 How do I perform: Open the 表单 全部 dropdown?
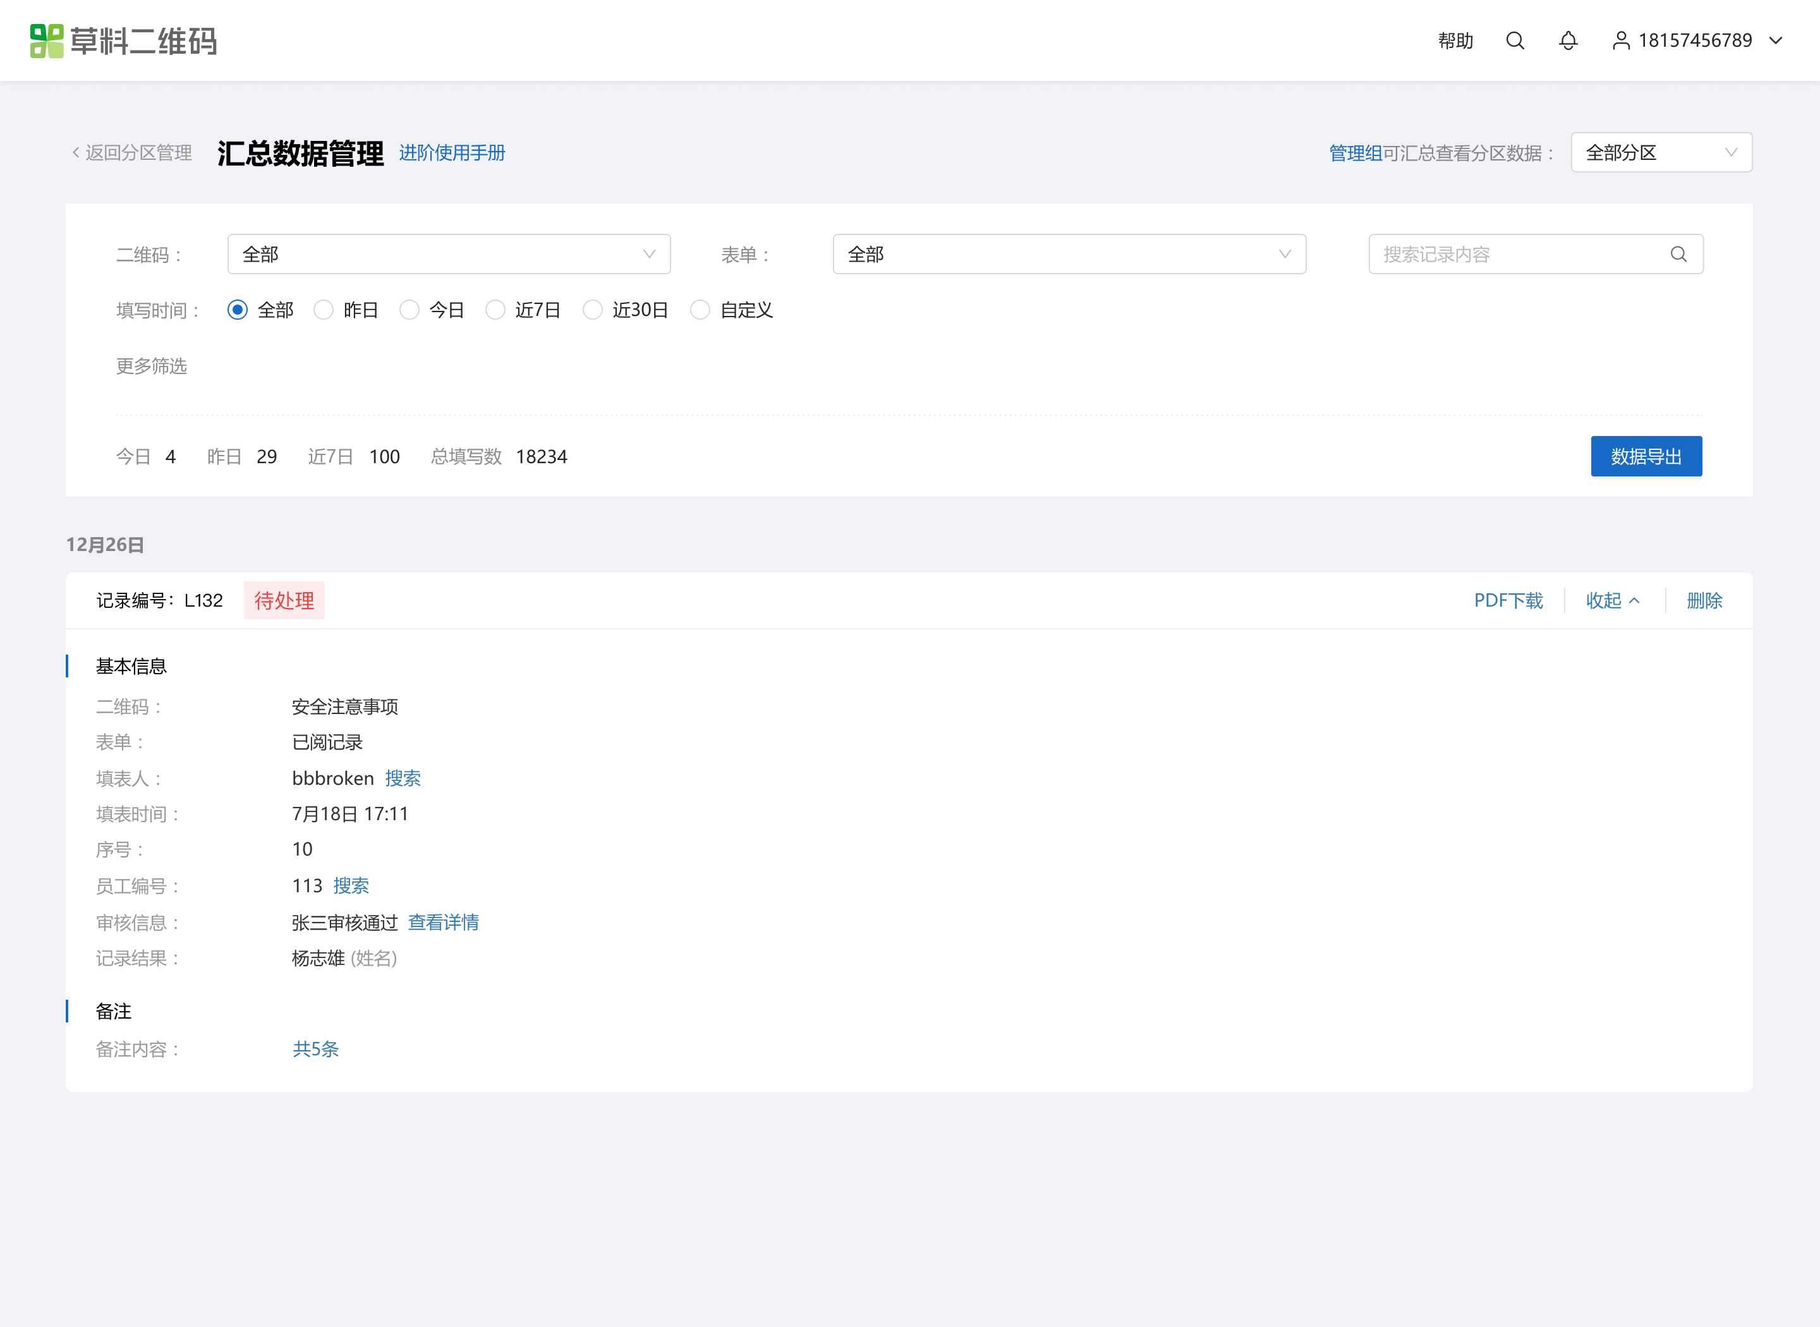pos(1069,255)
